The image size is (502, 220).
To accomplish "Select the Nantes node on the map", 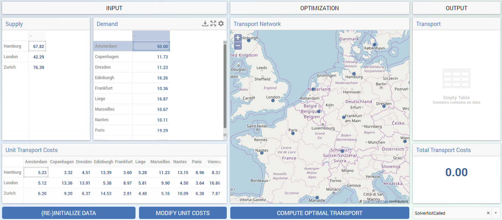I will click(x=262, y=153).
